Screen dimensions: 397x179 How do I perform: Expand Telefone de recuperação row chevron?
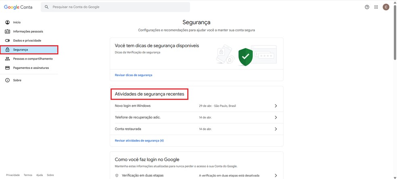point(276,117)
